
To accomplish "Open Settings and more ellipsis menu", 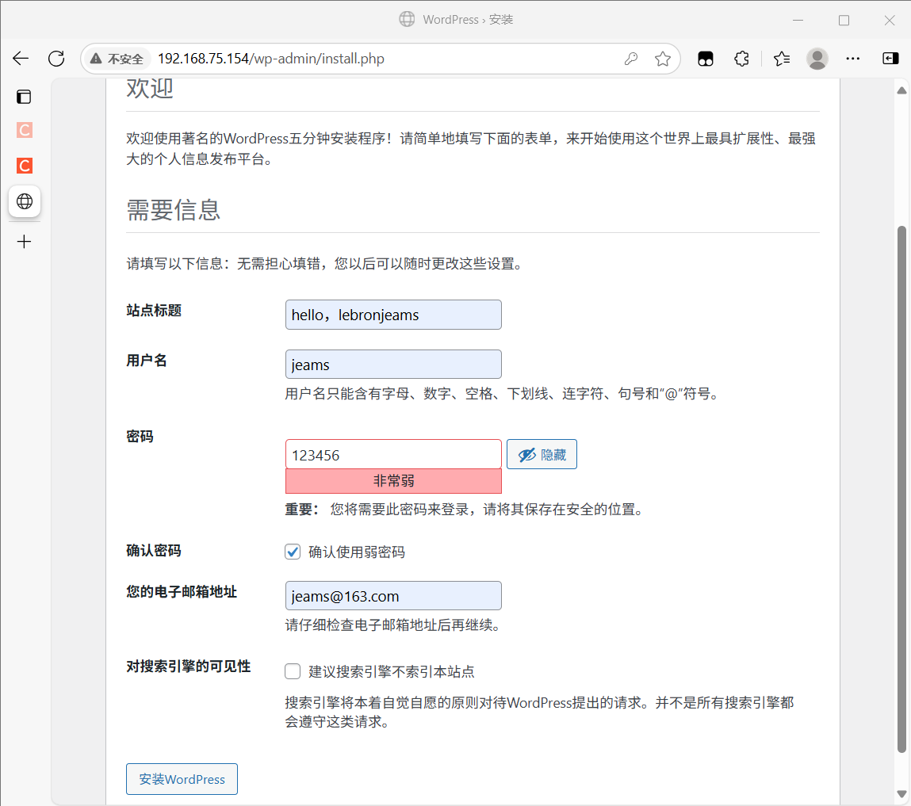I will (852, 59).
